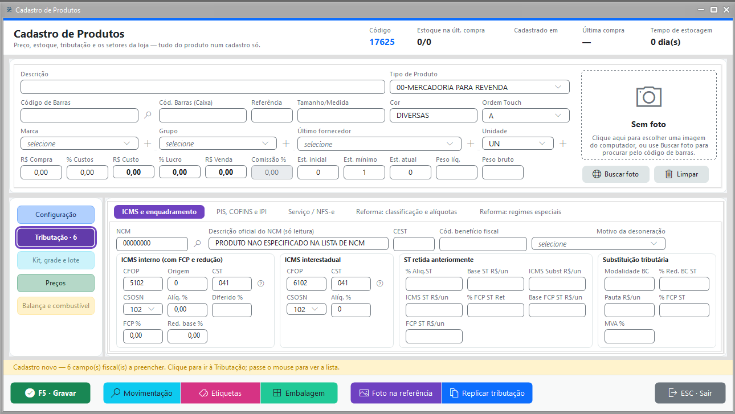Switch to PIS, COFINS e IPI tab
Image resolution: width=735 pixels, height=414 pixels.
point(242,212)
